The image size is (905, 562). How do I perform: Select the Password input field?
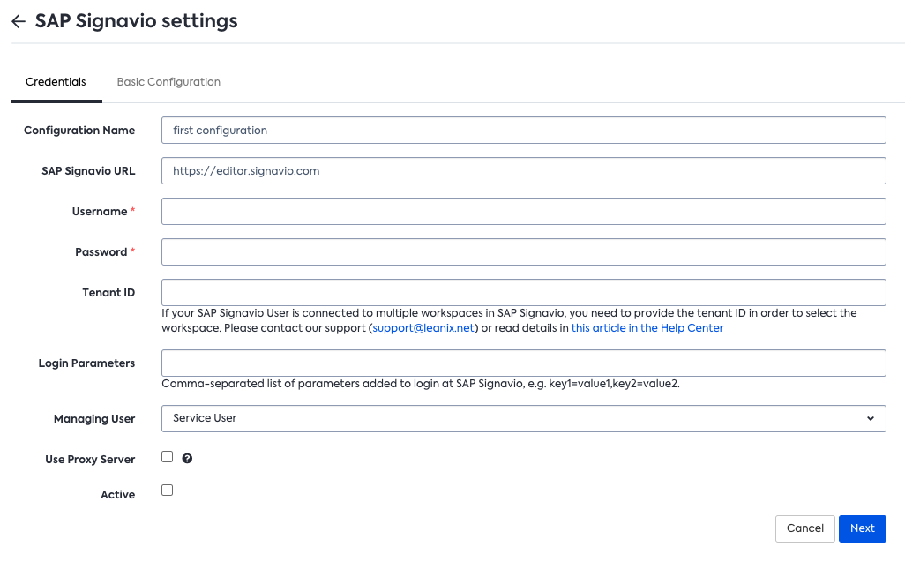(x=523, y=252)
